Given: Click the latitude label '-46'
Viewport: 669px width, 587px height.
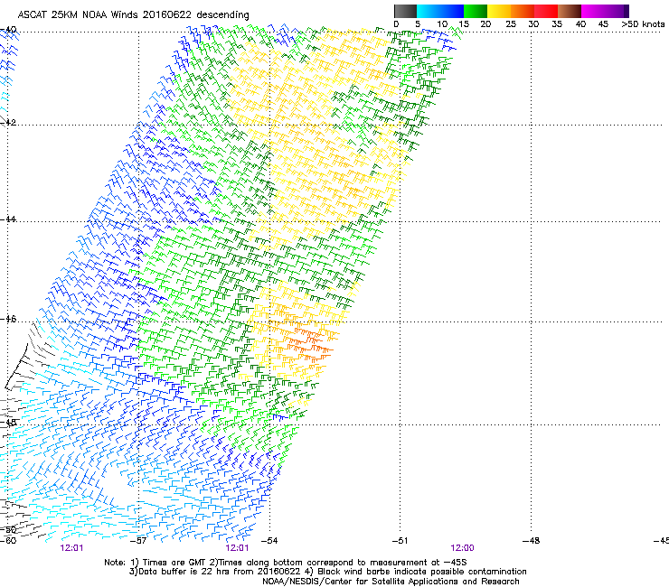Looking at the screenshot, I should (x=8, y=319).
